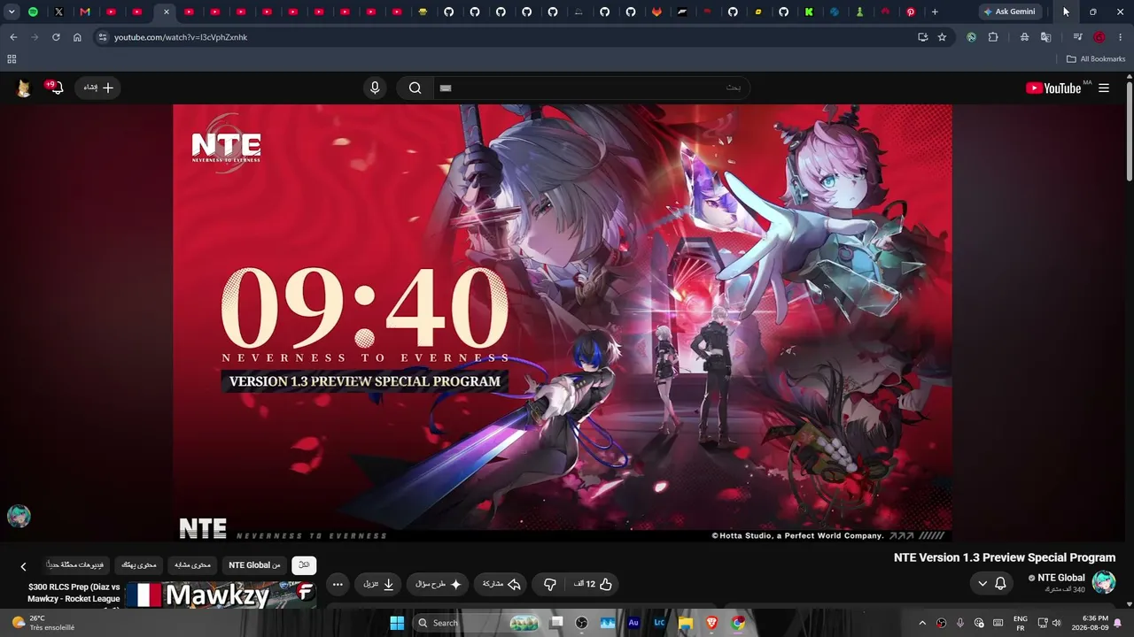Go to the browser home page
The image size is (1134, 637).
[77, 37]
